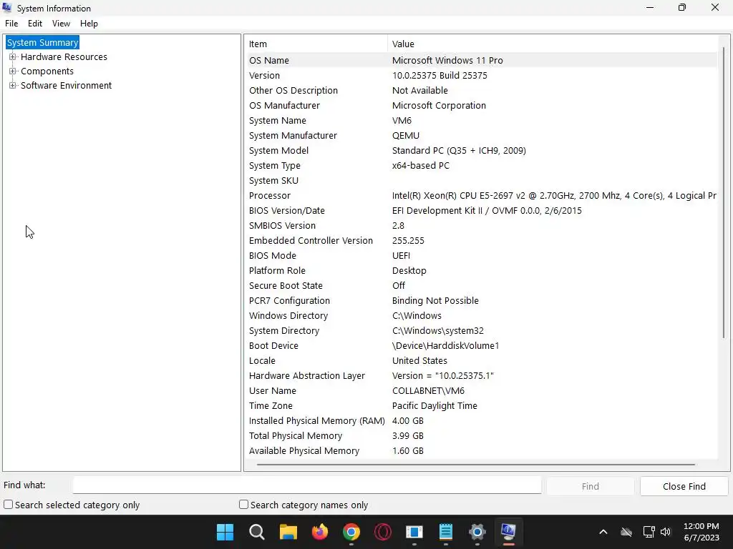Viewport: 733px width, 549px height.
Task: Click System Information title bar icon
Action: [x=7, y=8]
